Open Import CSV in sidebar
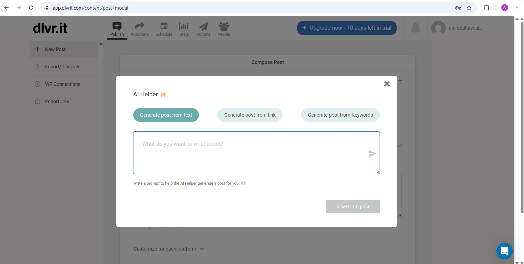 pyautogui.click(x=64, y=102)
